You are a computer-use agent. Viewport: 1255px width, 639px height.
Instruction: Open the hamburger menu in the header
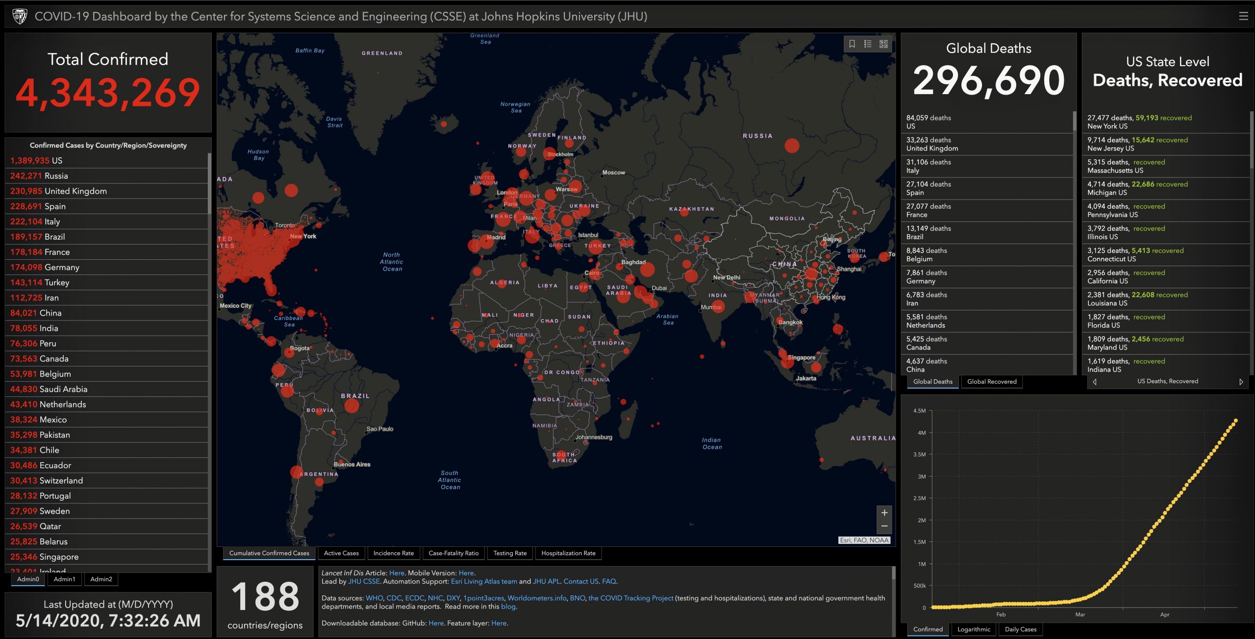point(1243,16)
